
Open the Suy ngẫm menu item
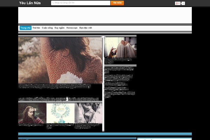click(x=59, y=28)
